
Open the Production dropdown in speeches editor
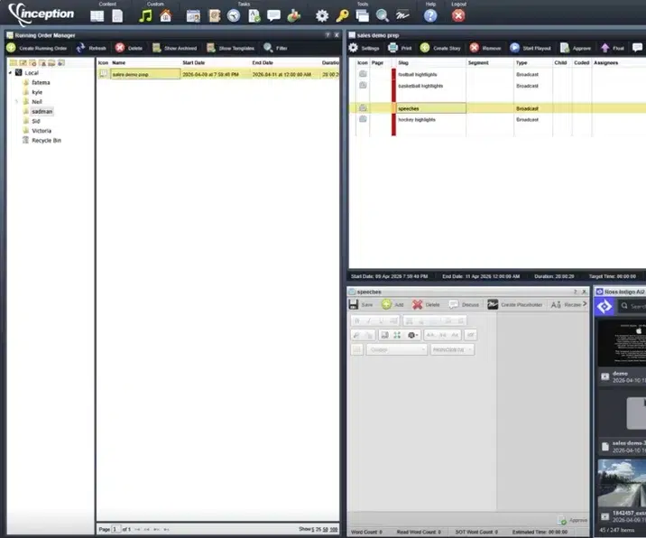point(452,350)
